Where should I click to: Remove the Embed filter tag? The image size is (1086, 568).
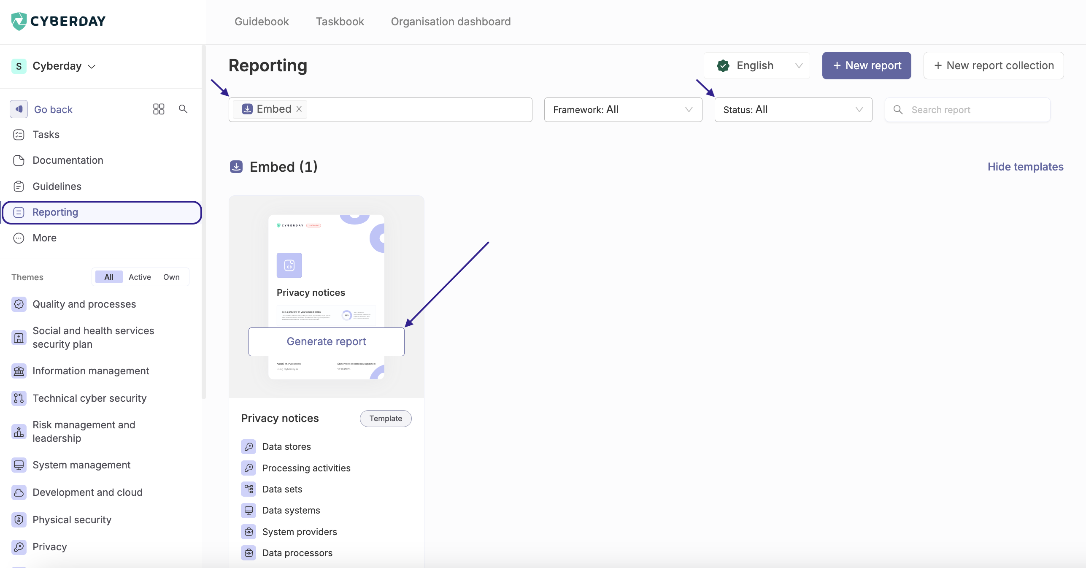pyautogui.click(x=299, y=109)
